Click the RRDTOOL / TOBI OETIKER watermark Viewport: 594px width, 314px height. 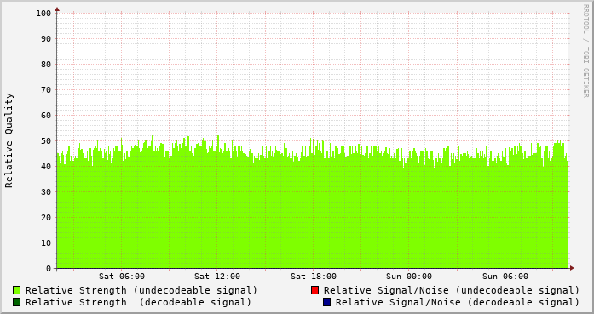coord(585,51)
